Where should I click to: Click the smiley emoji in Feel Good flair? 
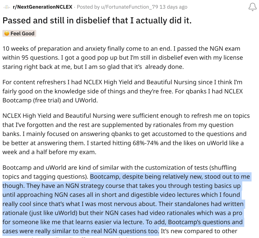coord(7,34)
